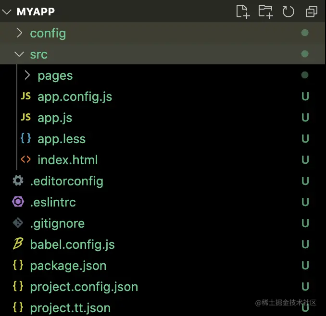This screenshot has width=326, height=316.
Task: Click the untracked U badge on app.js
Action: [x=304, y=118]
